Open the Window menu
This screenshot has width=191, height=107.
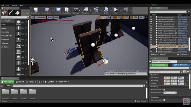(14, 5)
